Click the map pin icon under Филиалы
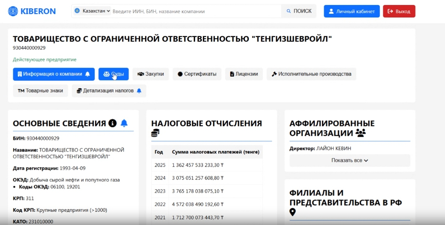 [x=292, y=212]
